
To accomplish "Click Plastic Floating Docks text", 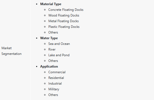I will pyautogui.click(x=64, y=27).
